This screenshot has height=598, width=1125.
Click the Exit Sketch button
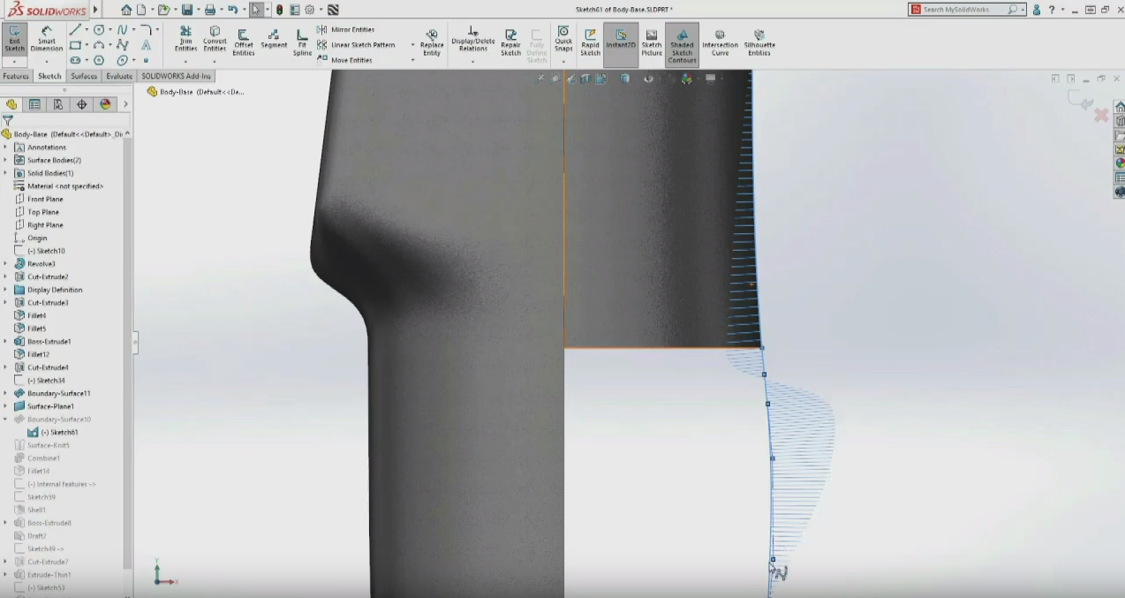pos(15,40)
